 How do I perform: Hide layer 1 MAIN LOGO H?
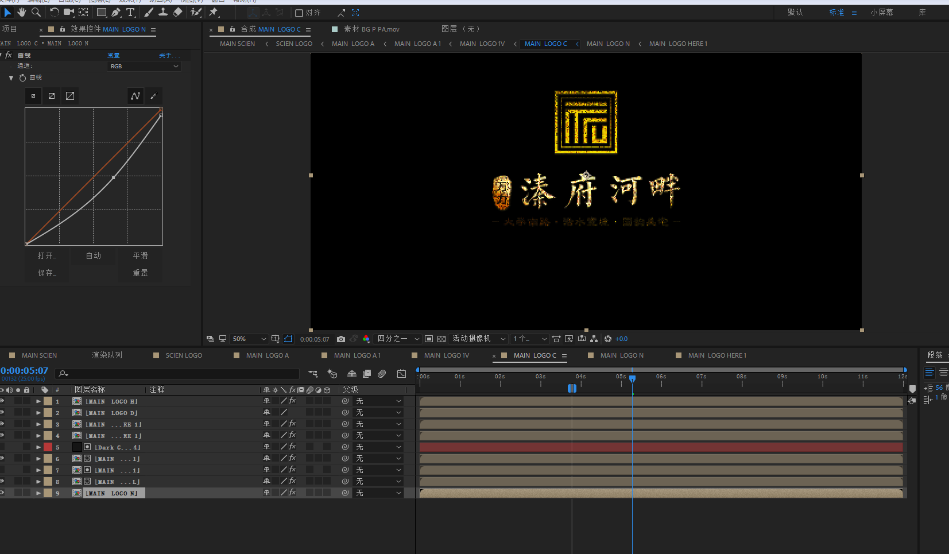click(2, 401)
